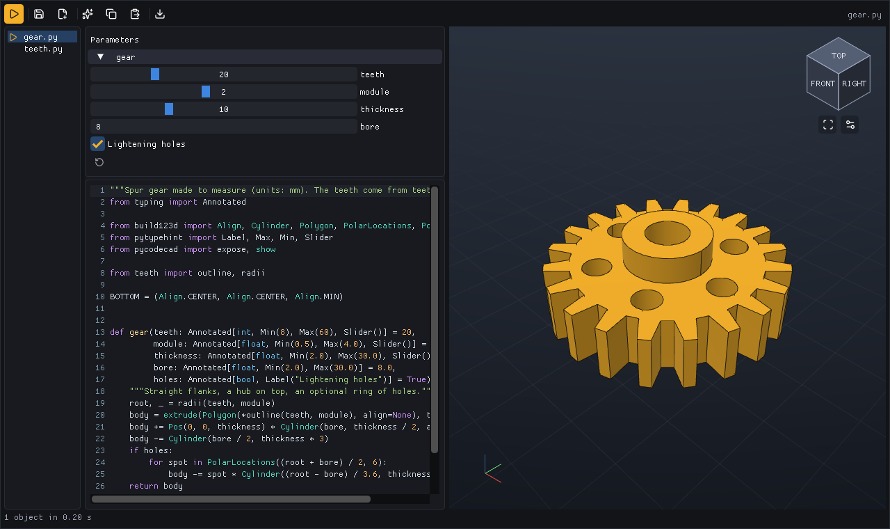Viewport: 890px width, 529px height.
Task: Click line 26 'return body'
Action: [x=156, y=486]
